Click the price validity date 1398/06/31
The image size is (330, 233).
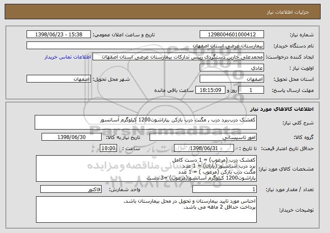point(204,148)
